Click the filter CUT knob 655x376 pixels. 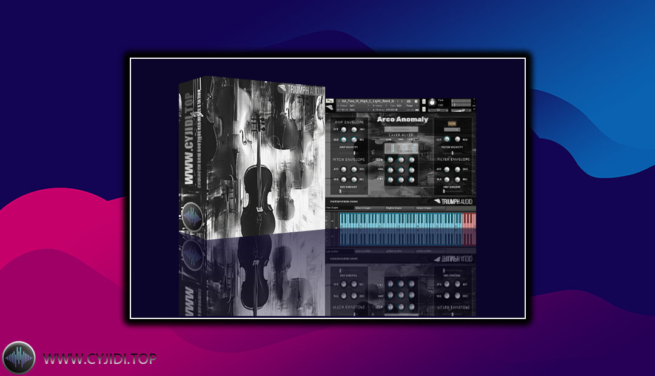pyautogui.click(x=446, y=139)
